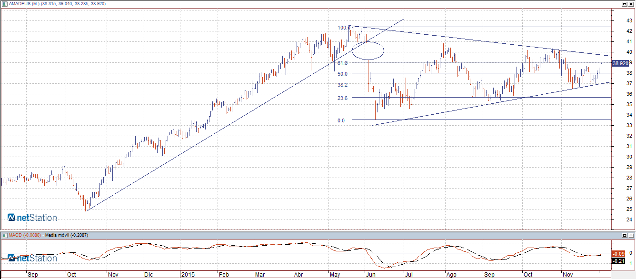Click the 2015 year label on time axis
Screen dimensions: 636x279
[188, 275]
